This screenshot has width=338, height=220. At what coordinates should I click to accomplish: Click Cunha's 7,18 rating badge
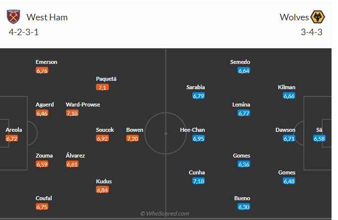pyautogui.click(x=199, y=181)
